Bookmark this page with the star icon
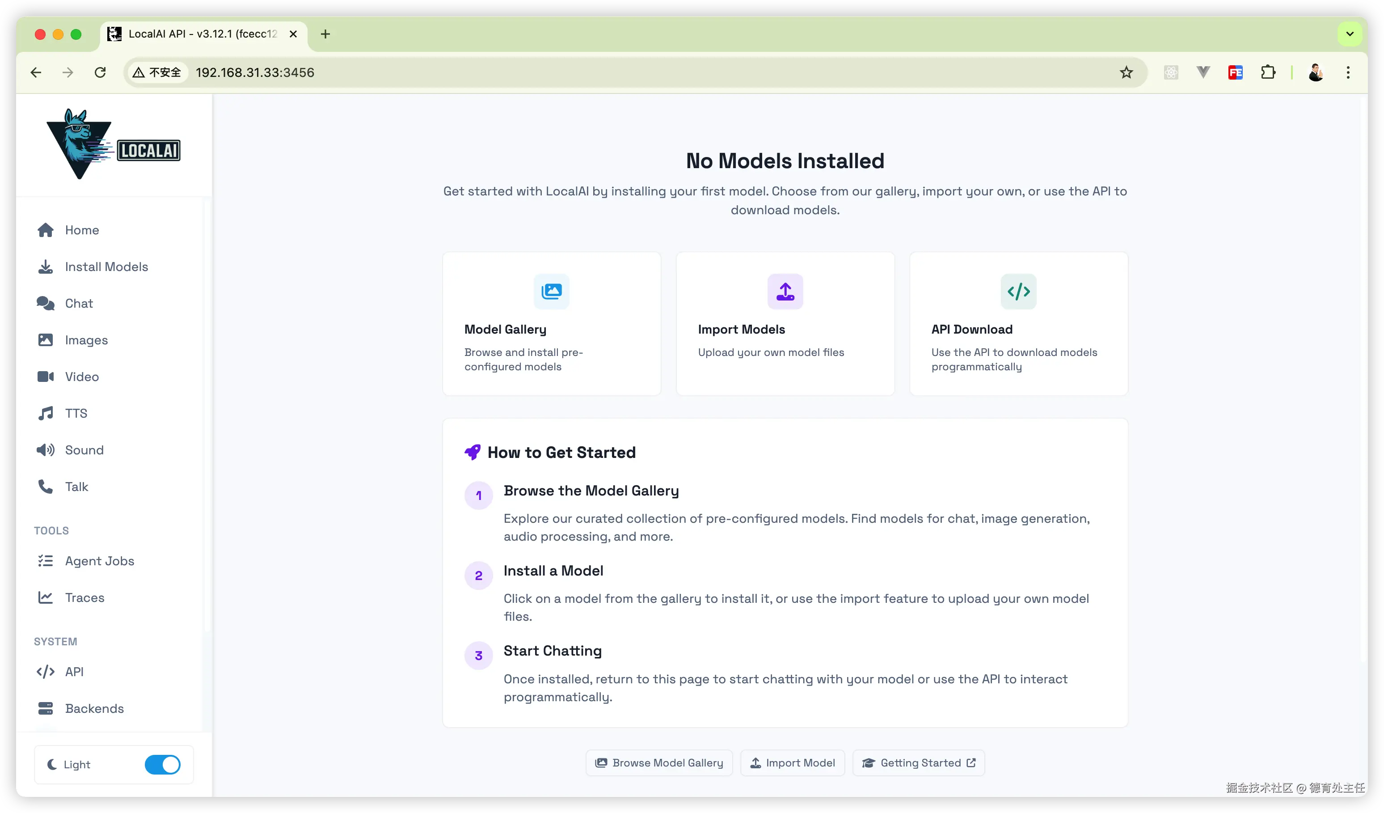This screenshot has width=1384, height=813. (1126, 72)
